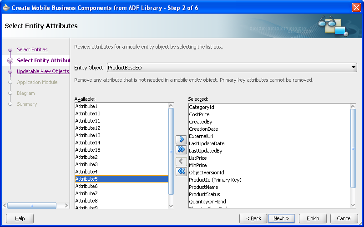Select Attribute15 in Available list

[121, 150]
